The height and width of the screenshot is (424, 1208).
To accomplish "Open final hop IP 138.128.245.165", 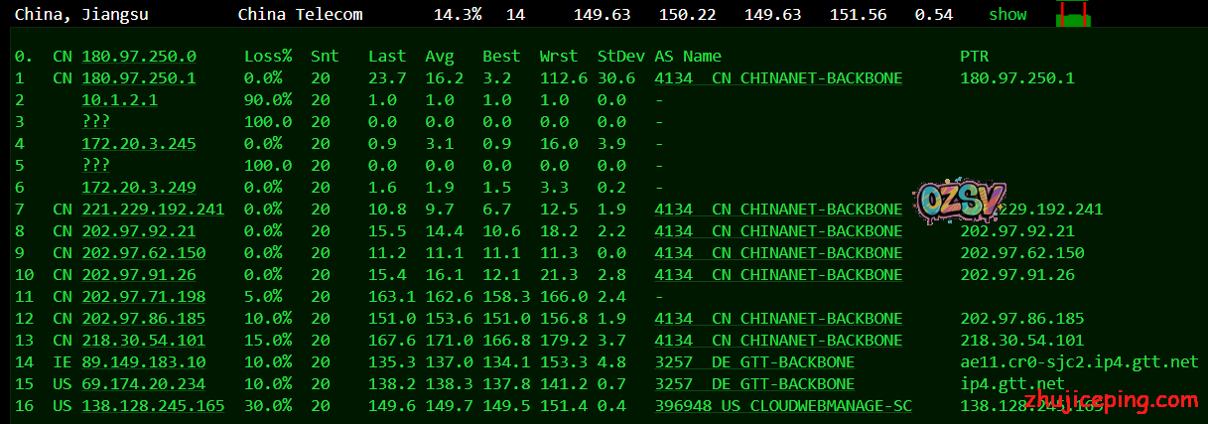I will pyautogui.click(x=153, y=406).
